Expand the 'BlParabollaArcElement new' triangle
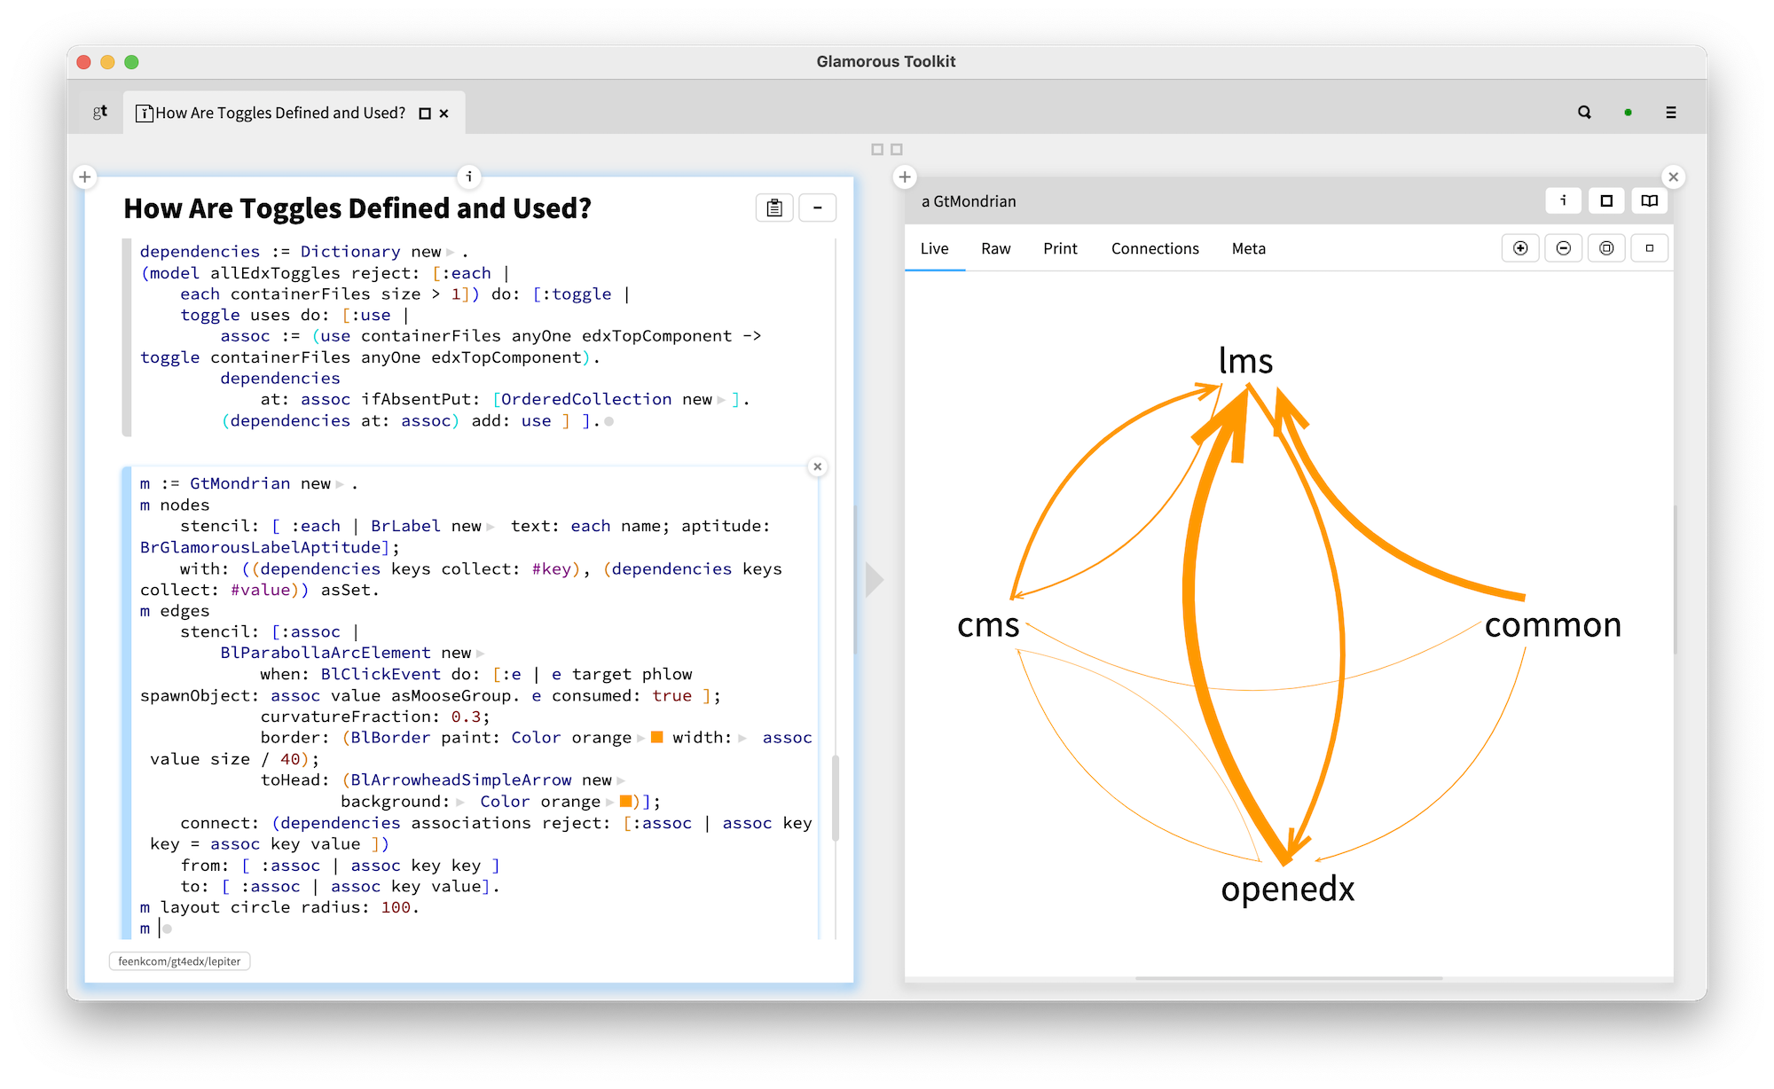The width and height of the screenshot is (1774, 1089). (x=480, y=654)
